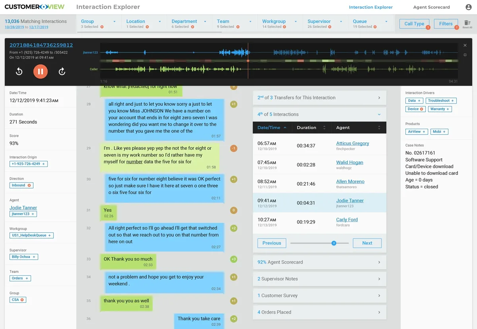The width and height of the screenshot is (477, 329).
Task: Open Carly Ford agent link
Action: (347, 220)
